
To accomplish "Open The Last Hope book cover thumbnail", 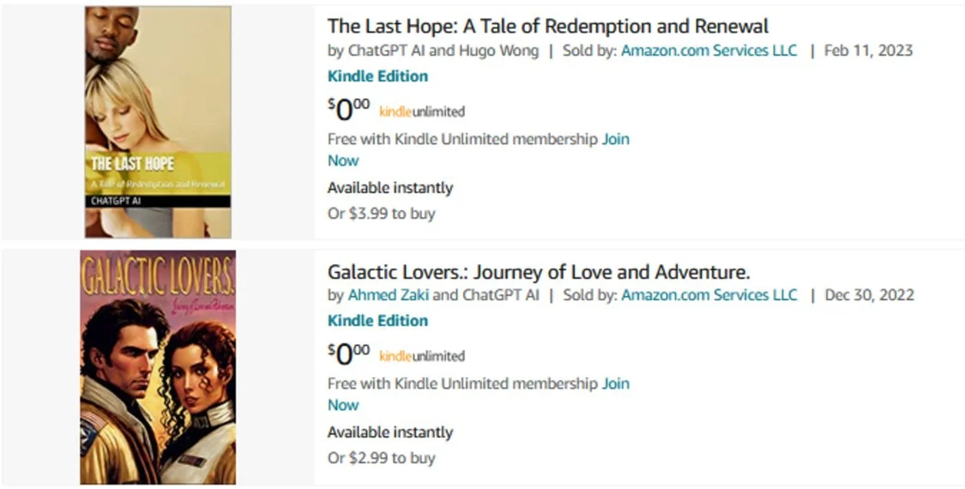I will click(x=158, y=122).
